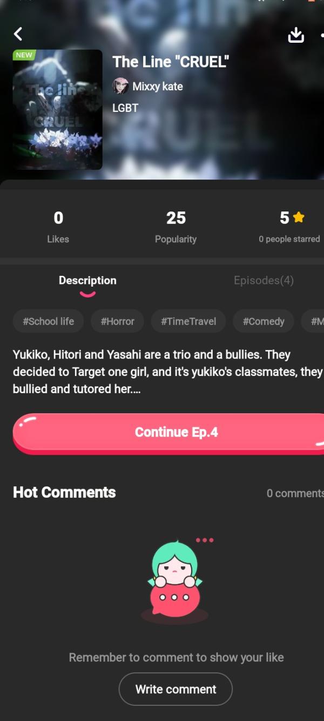Tap the Write comment button
The width and height of the screenshot is (324, 721).
(x=175, y=689)
